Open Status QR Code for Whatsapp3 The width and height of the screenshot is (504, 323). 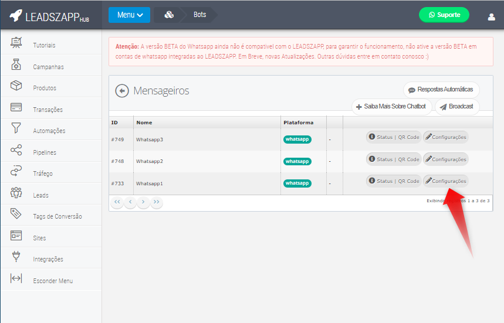(394, 137)
